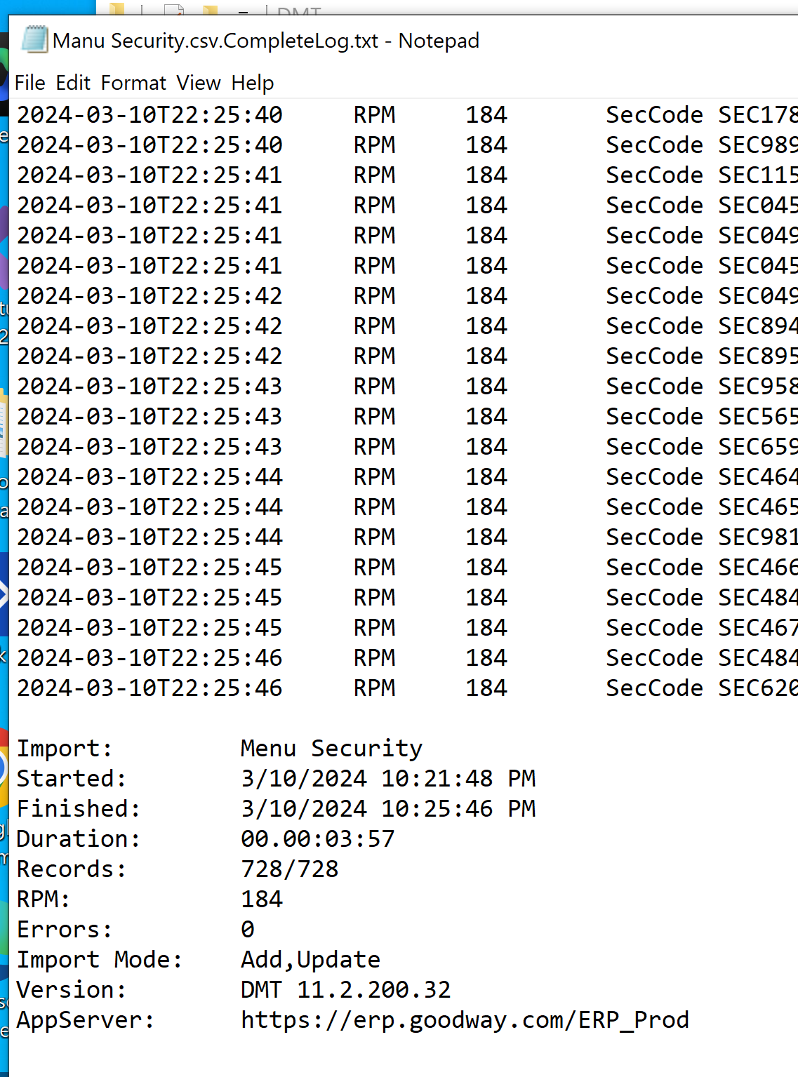
Task: Open the Edit menu
Action: [73, 83]
